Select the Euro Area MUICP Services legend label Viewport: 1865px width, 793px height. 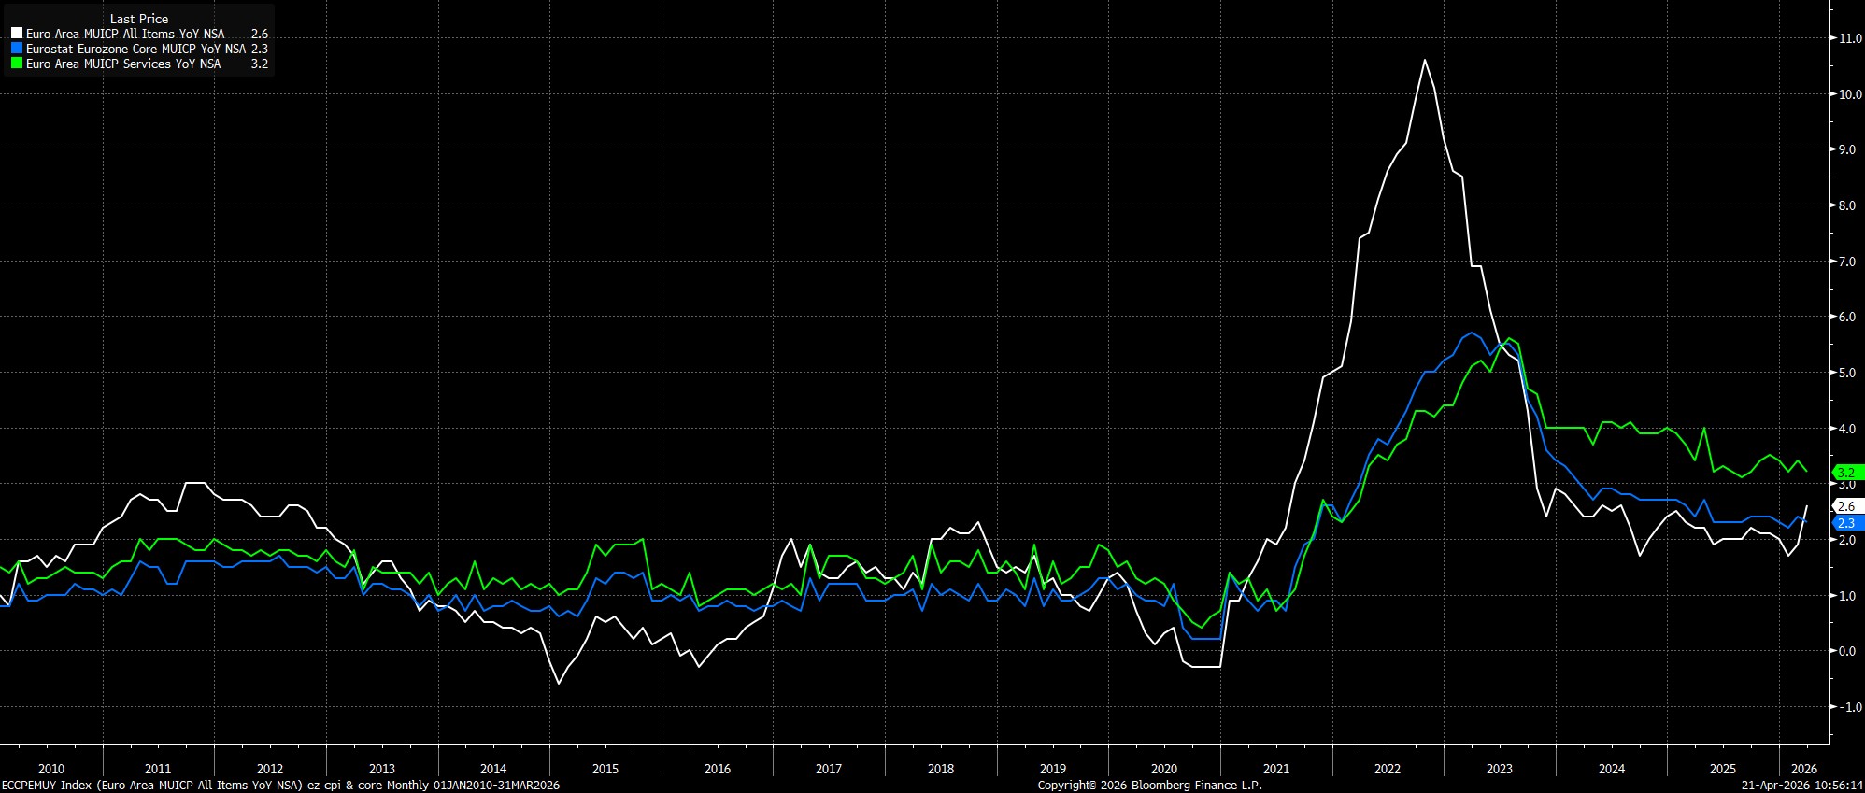(x=123, y=64)
